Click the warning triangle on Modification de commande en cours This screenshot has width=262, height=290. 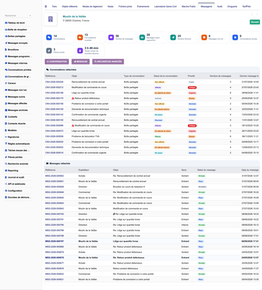click(73, 125)
